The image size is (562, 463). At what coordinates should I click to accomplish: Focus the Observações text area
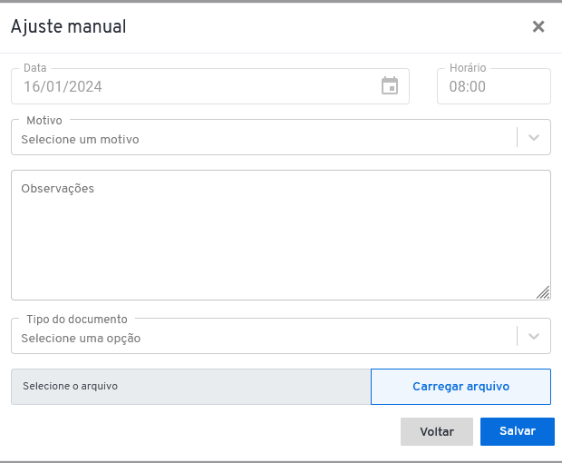(281, 235)
